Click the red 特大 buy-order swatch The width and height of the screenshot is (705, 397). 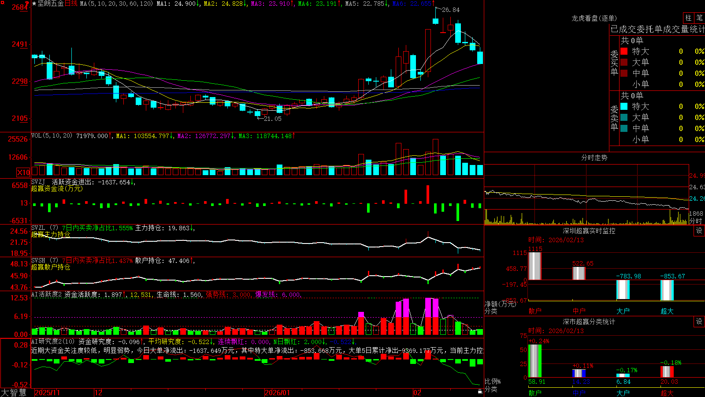pos(624,51)
